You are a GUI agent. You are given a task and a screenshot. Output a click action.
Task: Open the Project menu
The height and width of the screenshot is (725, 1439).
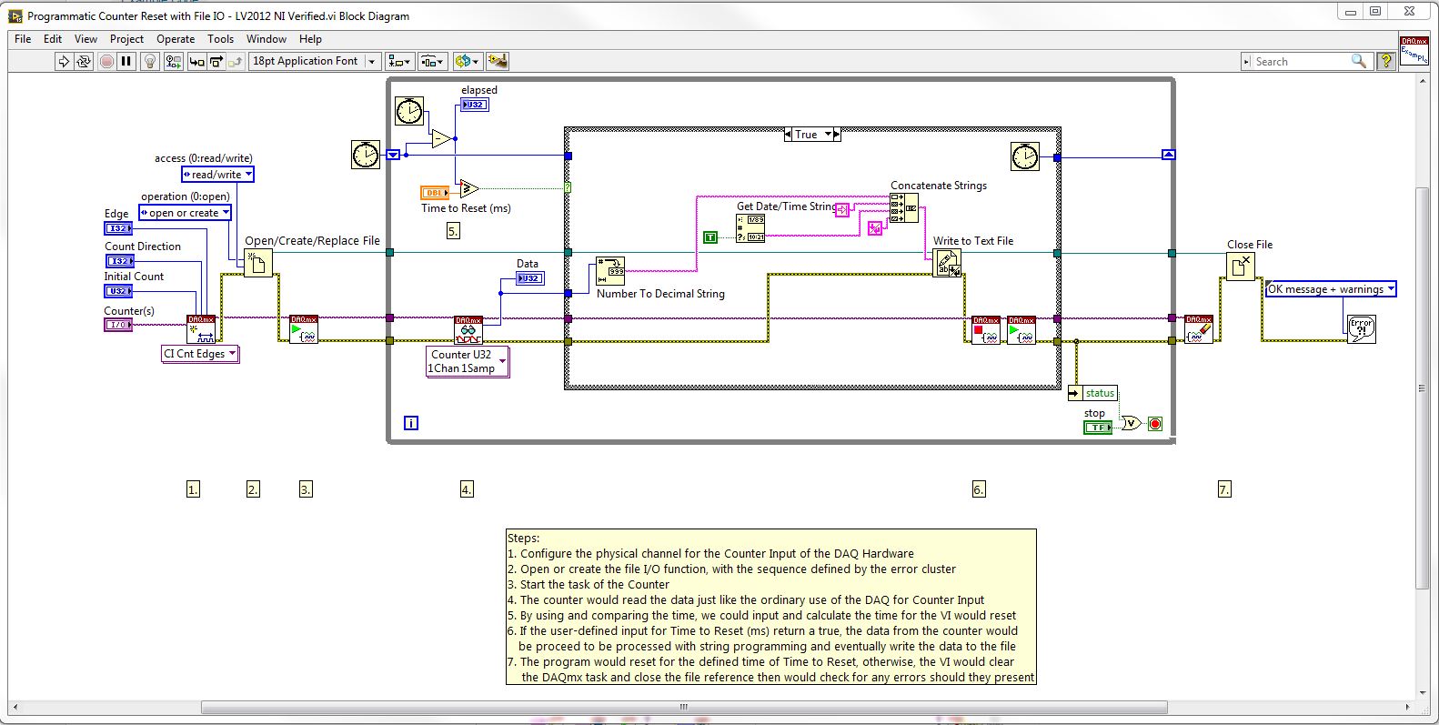(x=126, y=39)
